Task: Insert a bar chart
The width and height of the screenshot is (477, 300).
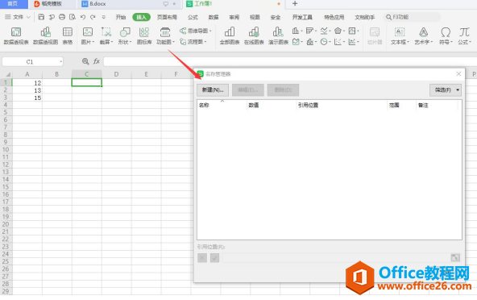Action: [x=309, y=31]
